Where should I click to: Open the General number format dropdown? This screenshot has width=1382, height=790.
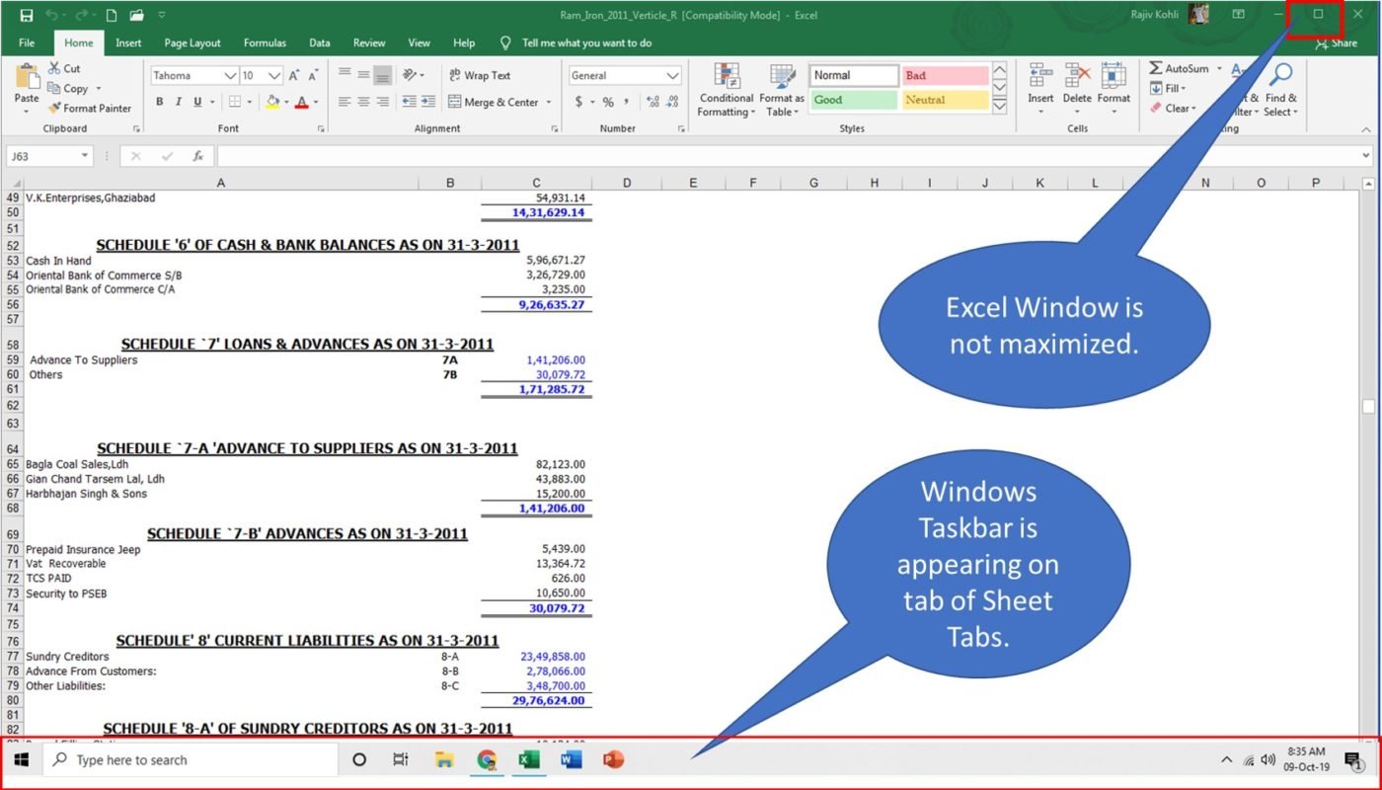point(673,75)
